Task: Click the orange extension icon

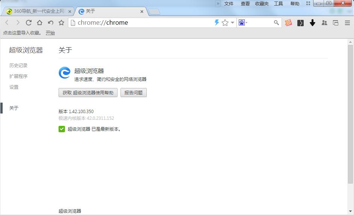Action: tap(288, 22)
